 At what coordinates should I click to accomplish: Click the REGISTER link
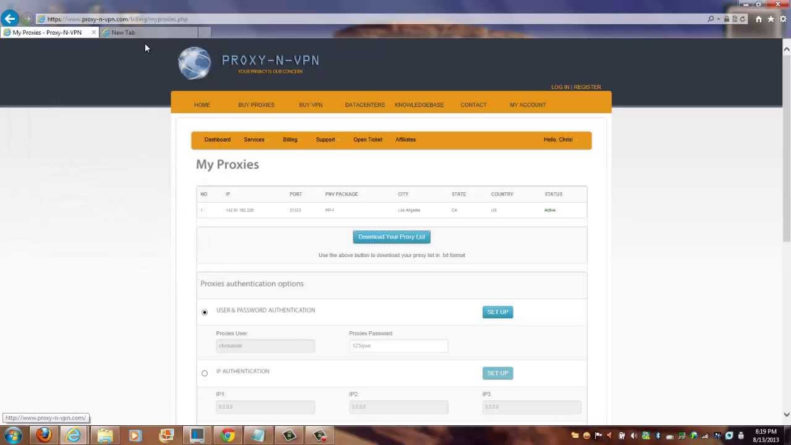click(x=587, y=87)
